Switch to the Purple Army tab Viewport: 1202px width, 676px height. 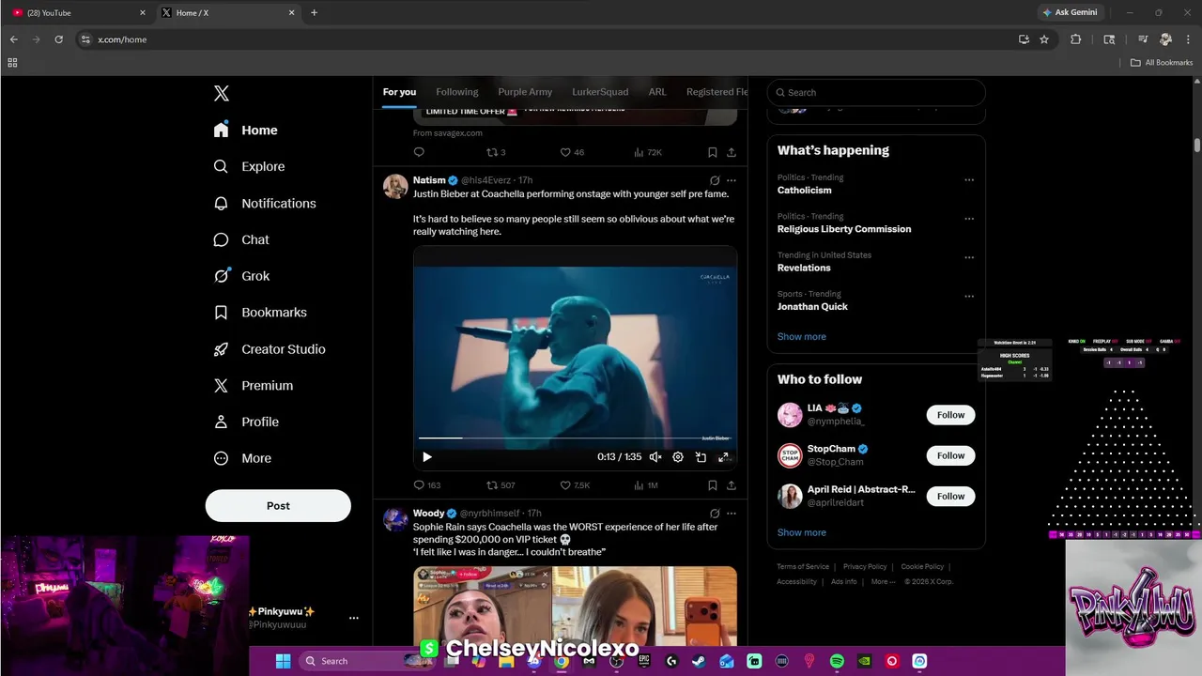[x=525, y=92]
